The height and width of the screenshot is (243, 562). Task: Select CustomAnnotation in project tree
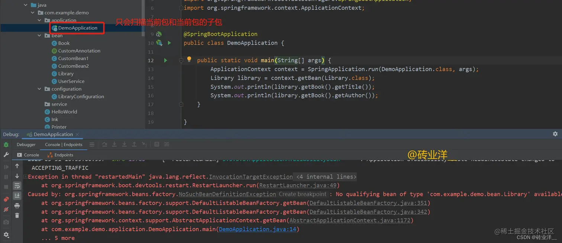tap(76, 51)
